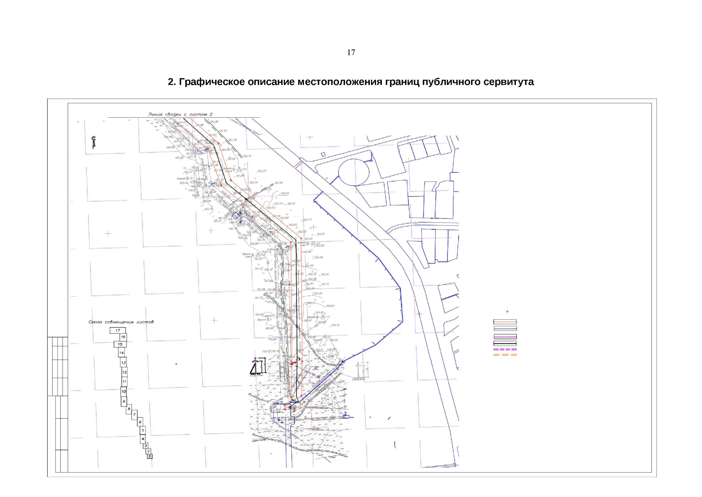The image size is (702, 497).
Task: Select sheet 15 in the layout scheme
Action: [120, 344]
